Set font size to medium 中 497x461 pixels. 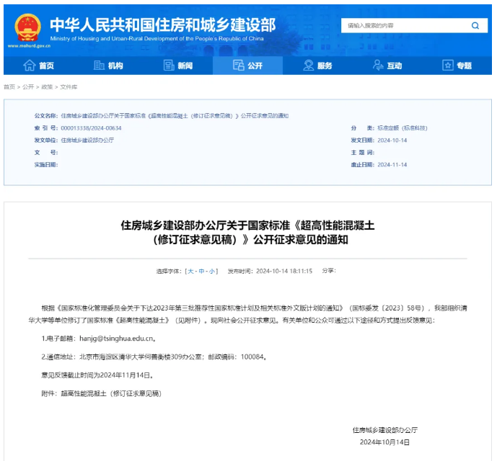coord(201,271)
